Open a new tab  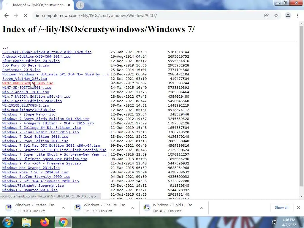[x=80, y=5]
